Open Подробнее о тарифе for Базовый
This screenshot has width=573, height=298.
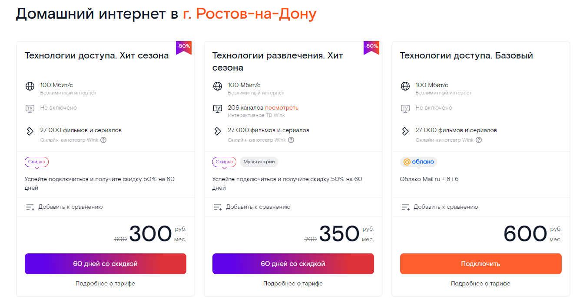[480, 284]
